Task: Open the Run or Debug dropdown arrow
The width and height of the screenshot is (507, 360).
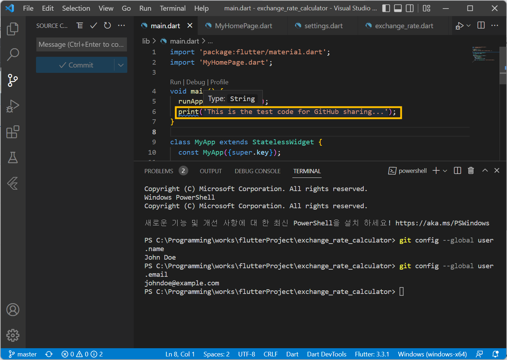Action: coord(468,25)
